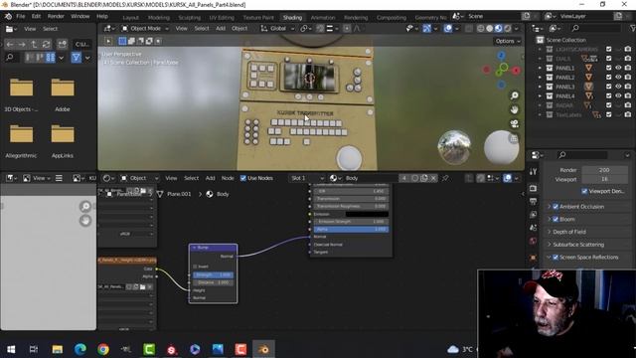Open the Tool properties tab icon
This screenshot has height=358, width=636.
[533, 172]
